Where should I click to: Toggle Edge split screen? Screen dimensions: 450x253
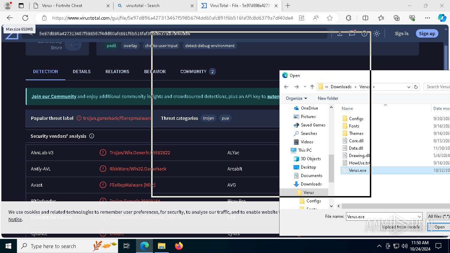pos(365,18)
